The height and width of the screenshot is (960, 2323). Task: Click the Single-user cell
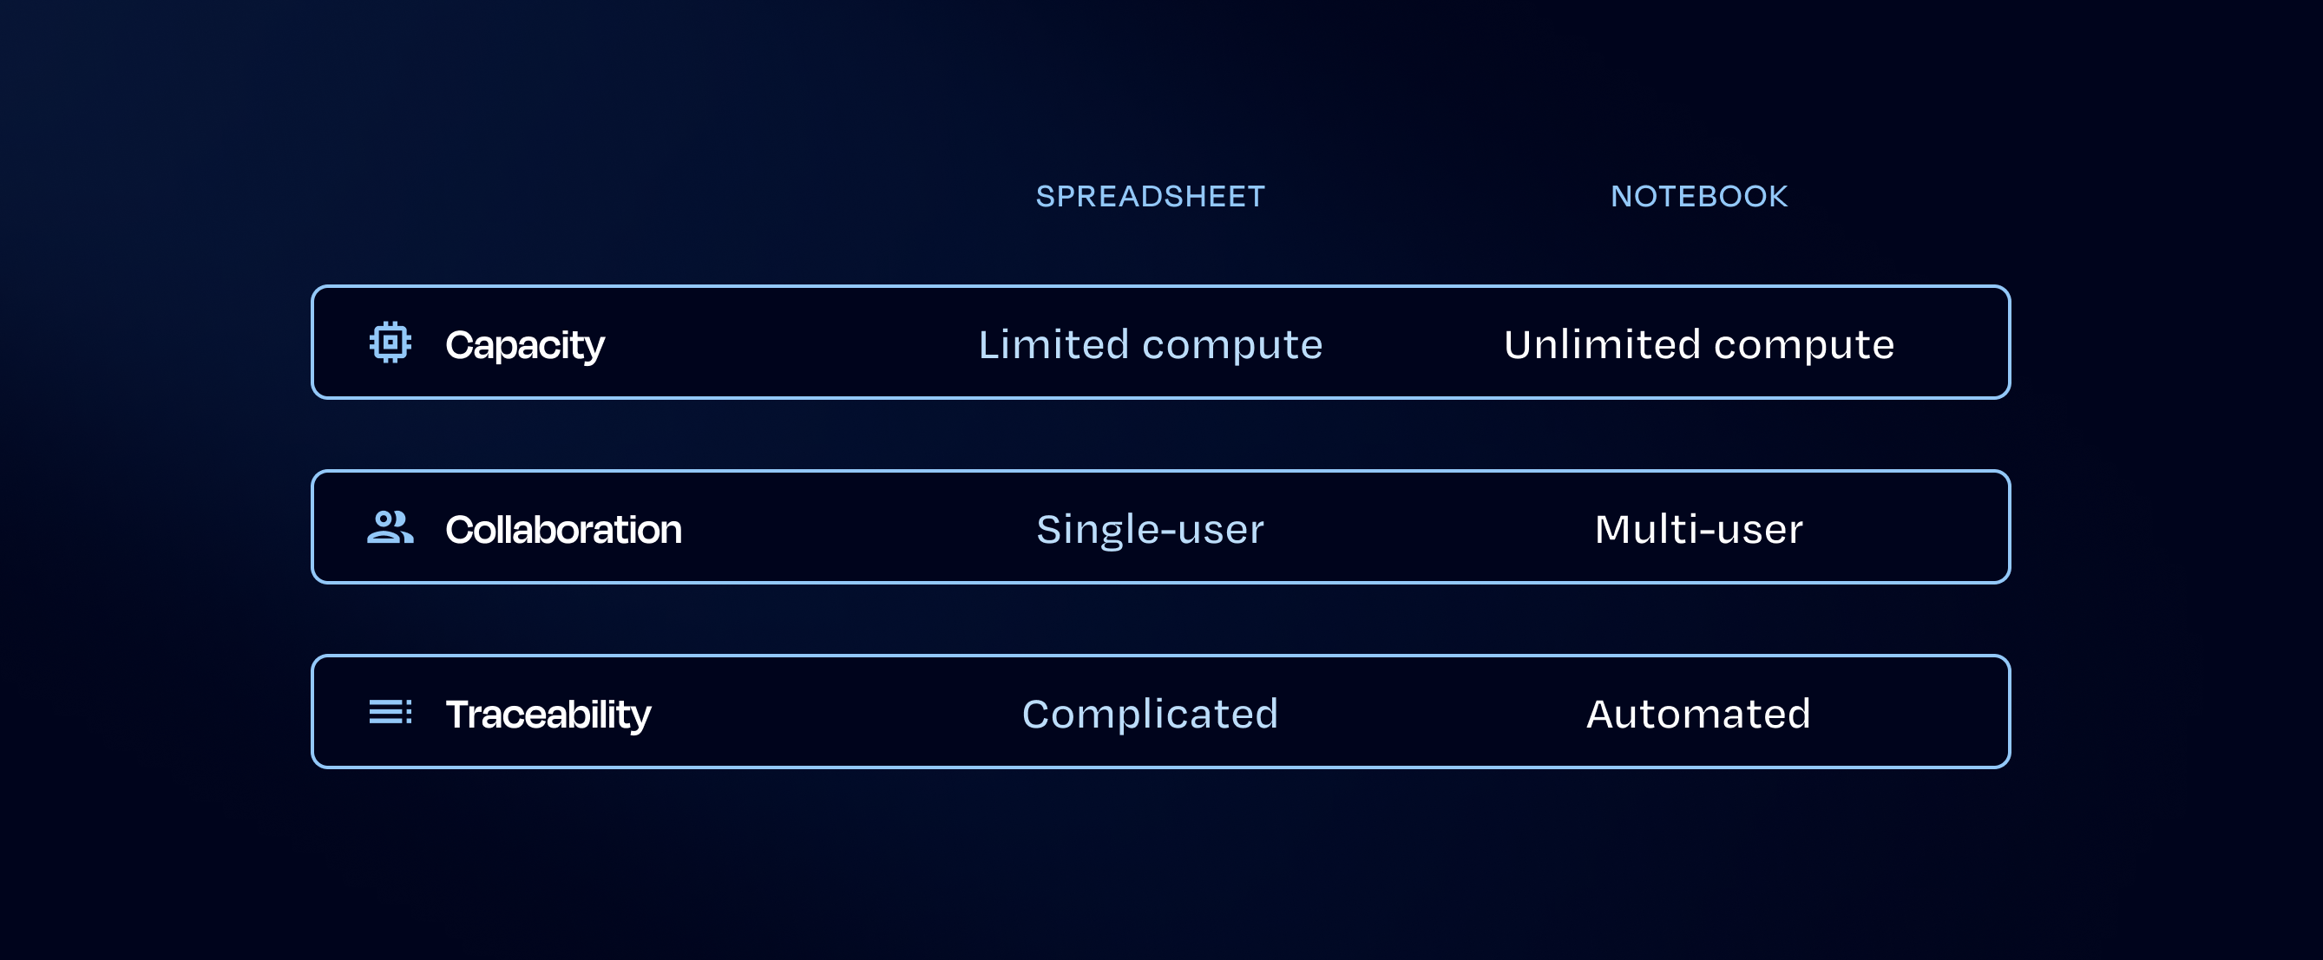point(1151,530)
